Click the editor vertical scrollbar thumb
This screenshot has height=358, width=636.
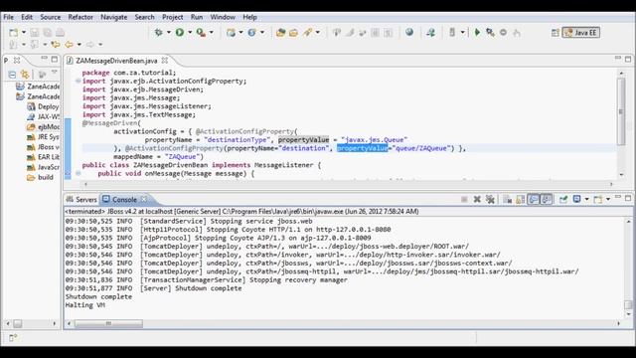[621, 111]
